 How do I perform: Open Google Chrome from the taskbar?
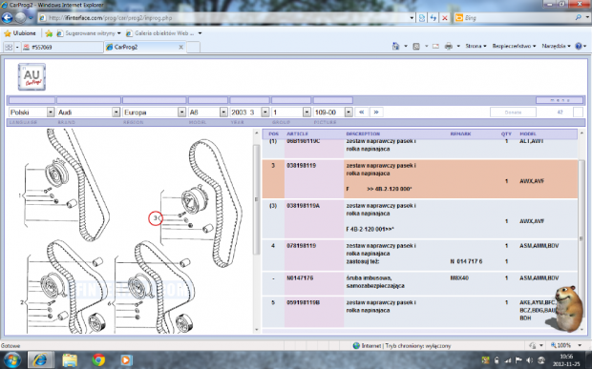point(98,360)
